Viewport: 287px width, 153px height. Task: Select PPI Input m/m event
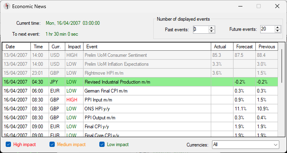tap(140, 100)
